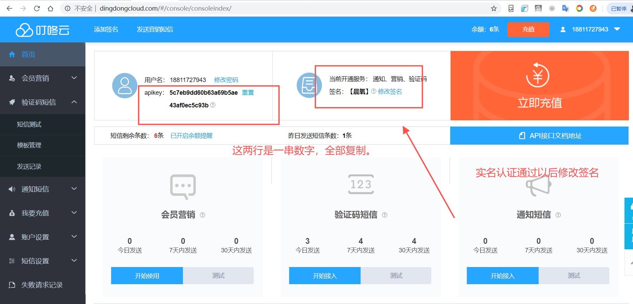Click the help icon next to apikey
Viewport: 633px width, 304px height.
[x=213, y=105]
